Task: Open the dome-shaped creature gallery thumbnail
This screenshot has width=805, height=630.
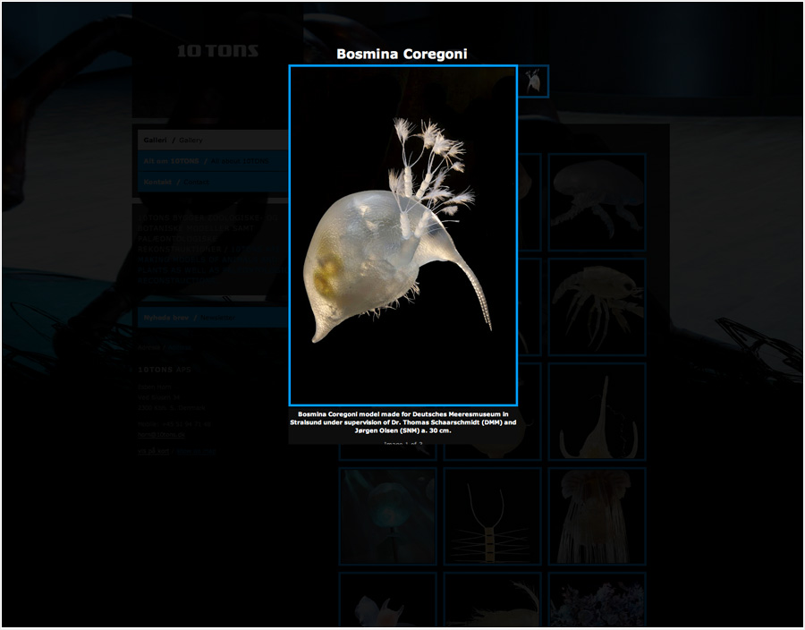Action: coord(597,201)
